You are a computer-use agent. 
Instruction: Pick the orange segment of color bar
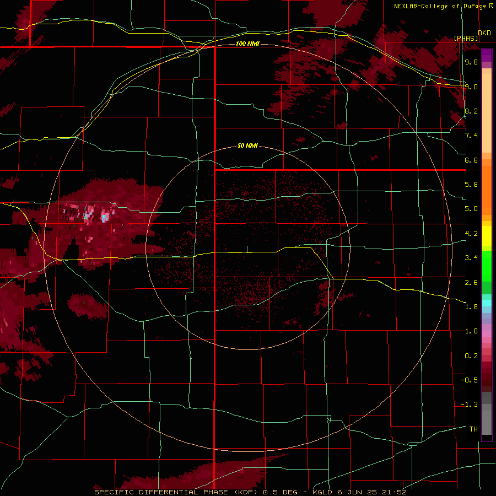(x=487, y=190)
